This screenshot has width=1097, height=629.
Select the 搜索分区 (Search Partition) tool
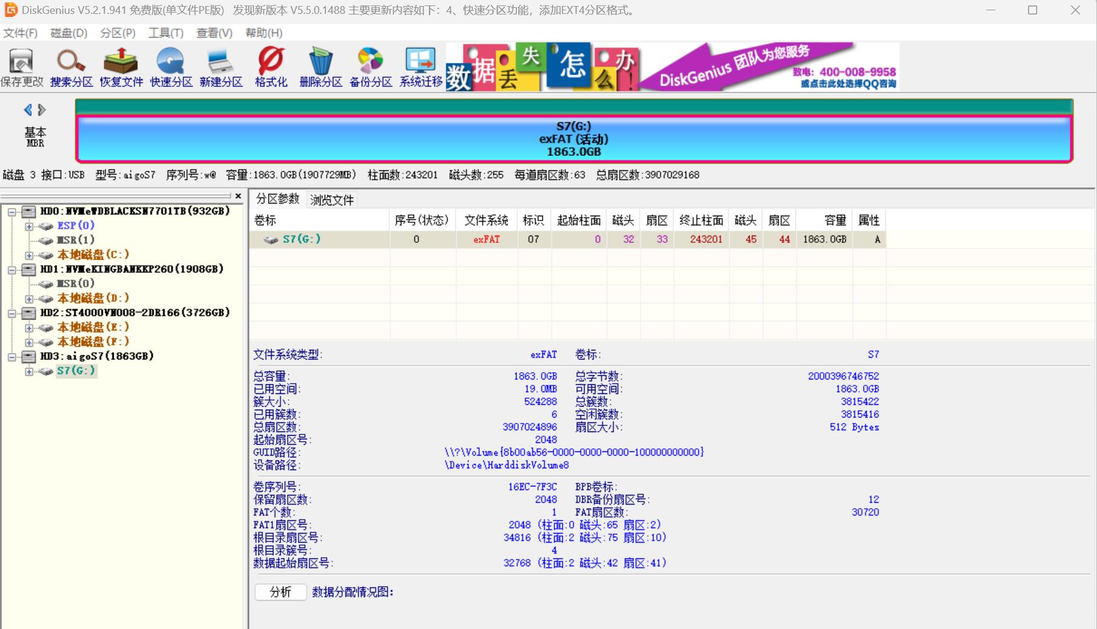[70, 66]
